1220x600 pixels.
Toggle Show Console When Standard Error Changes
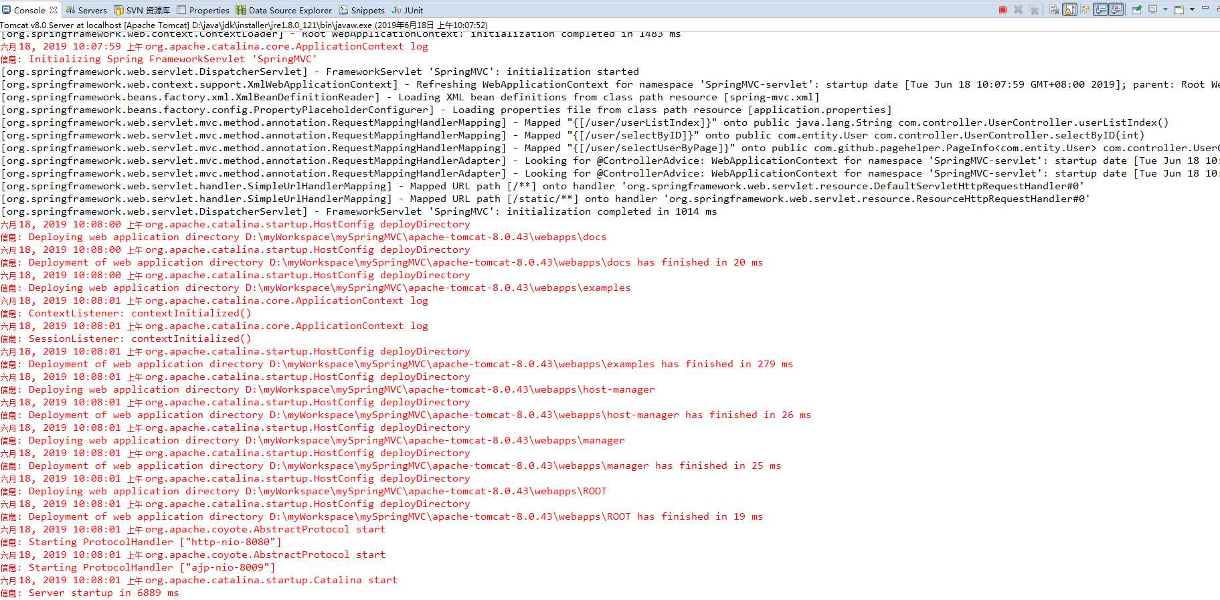tap(1116, 9)
